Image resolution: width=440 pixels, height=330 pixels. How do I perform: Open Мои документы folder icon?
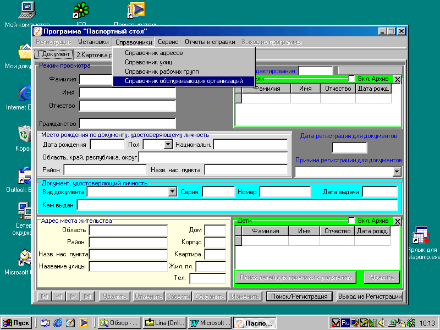click(25, 52)
